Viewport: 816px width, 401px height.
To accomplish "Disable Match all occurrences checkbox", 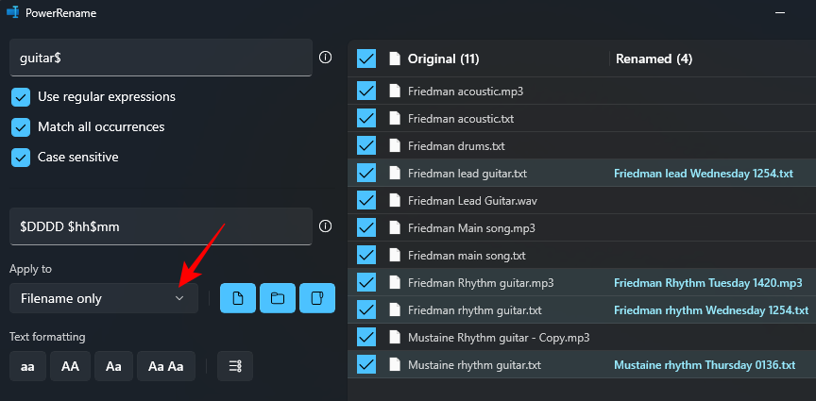I will click(21, 127).
